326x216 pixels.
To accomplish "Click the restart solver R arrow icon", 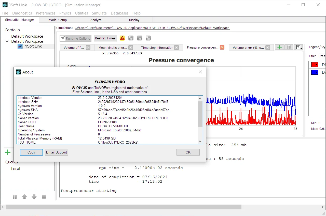I will point(131,38).
